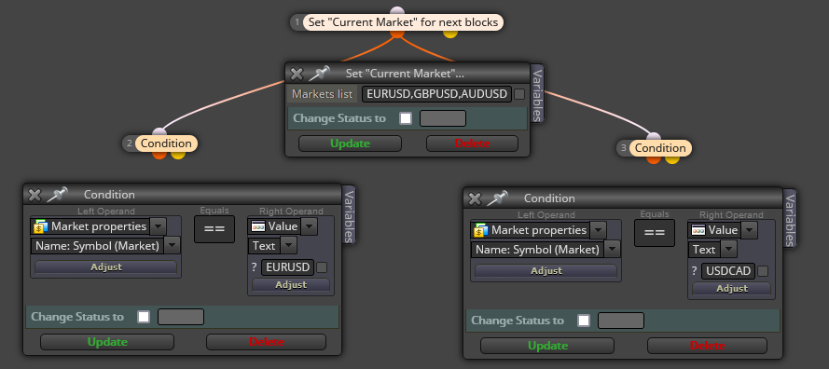The image size is (829, 369).
Task: Toggle checkbox beside USDCAD value
Action: point(763,271)
